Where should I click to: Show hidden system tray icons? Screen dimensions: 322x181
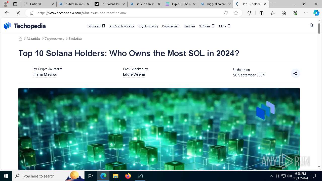point(271,176)
